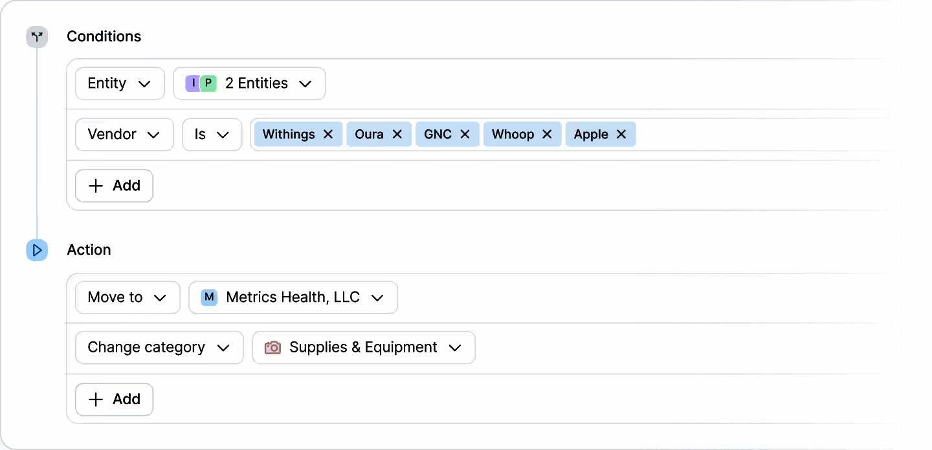The height and width of the screenshot is (450, 932).
Task: Remove the Whoop vendor tag
Action: click(x=546, y=134)
